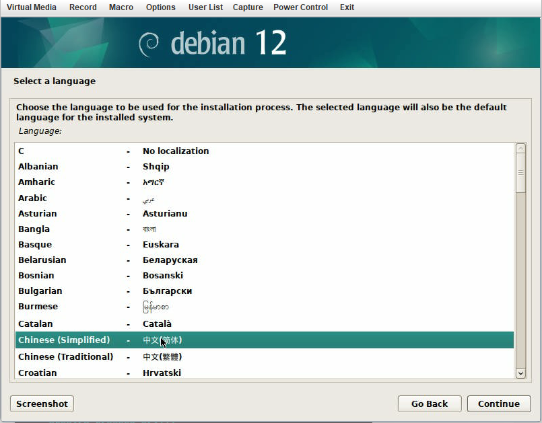
Task: Open the Capture menu
Action: (248, 7)
